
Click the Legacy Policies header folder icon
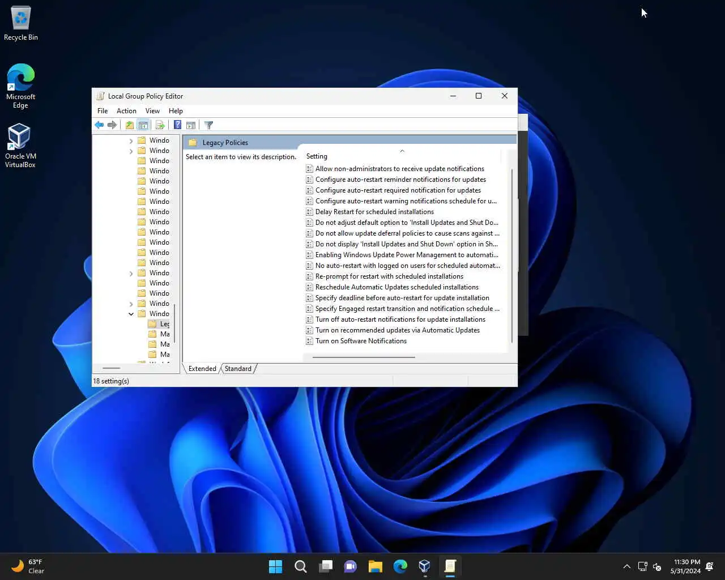193,143
